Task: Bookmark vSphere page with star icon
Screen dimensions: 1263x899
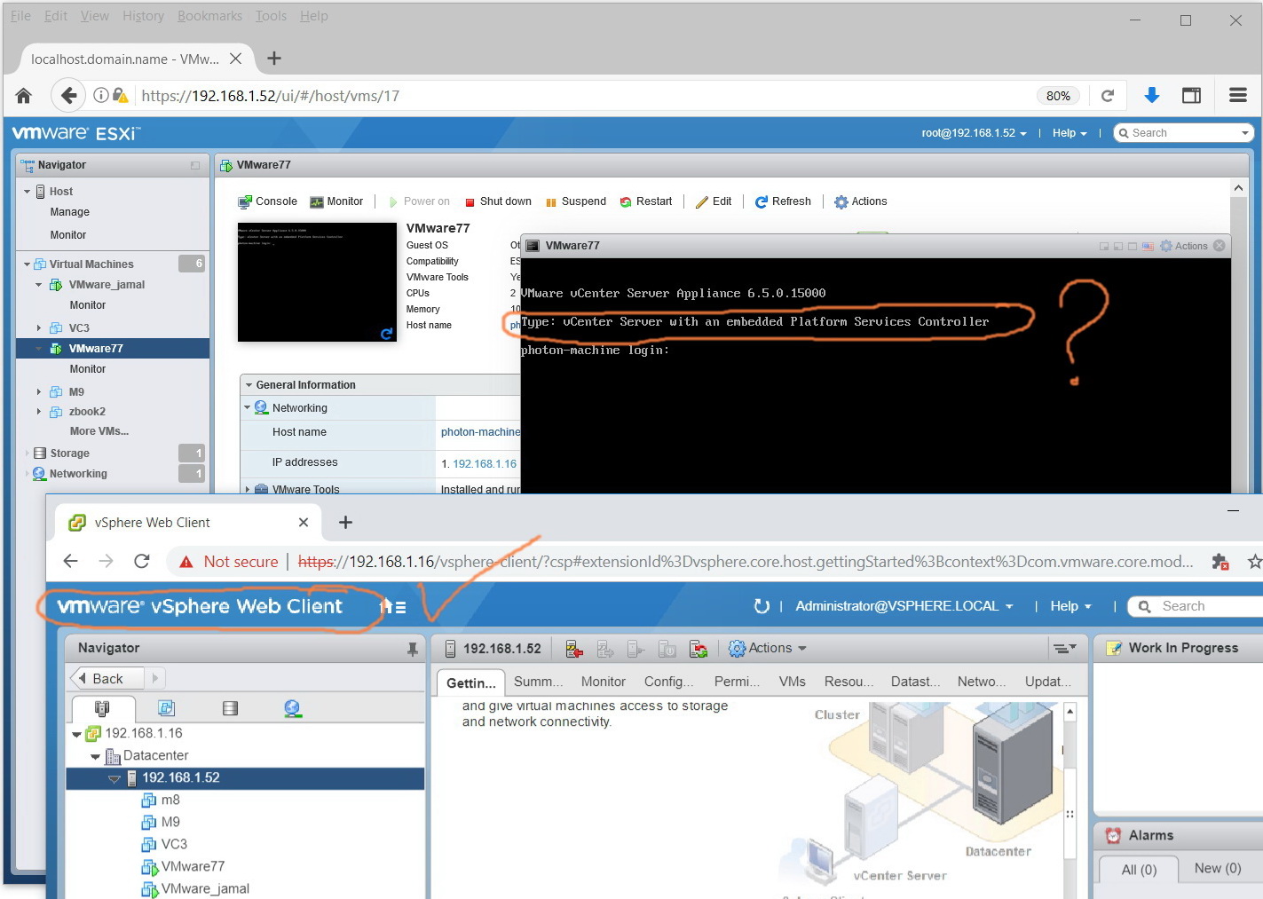Action: tap(1254, 561)
